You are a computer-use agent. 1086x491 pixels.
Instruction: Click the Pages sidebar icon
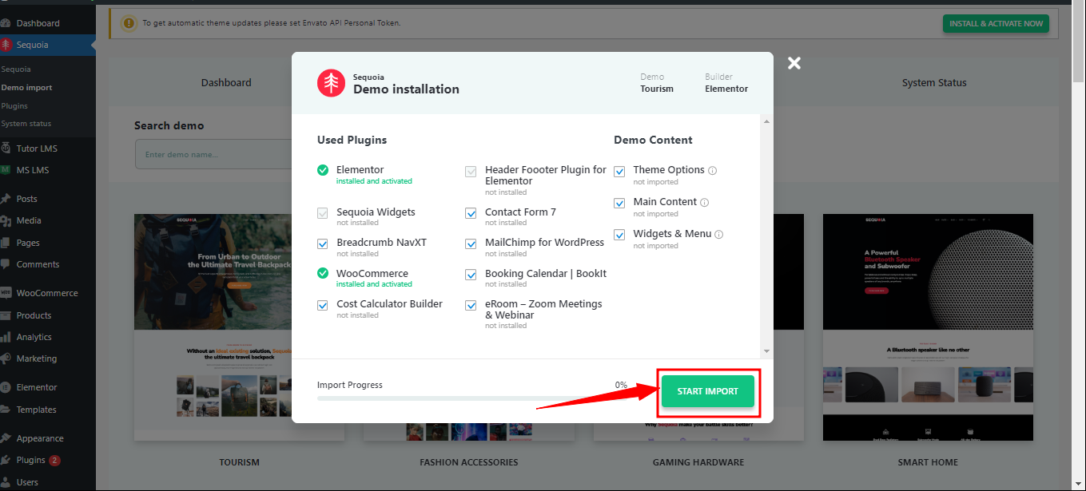6,243
